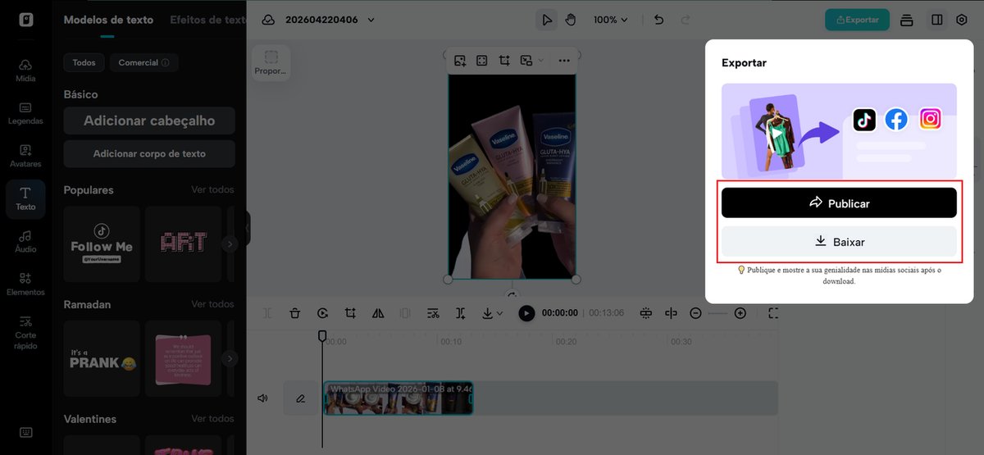Toggle the timeline snapping icon
The height and width of the screenshot is (455, 984).
pyautogui.click(x=646, y=313)
